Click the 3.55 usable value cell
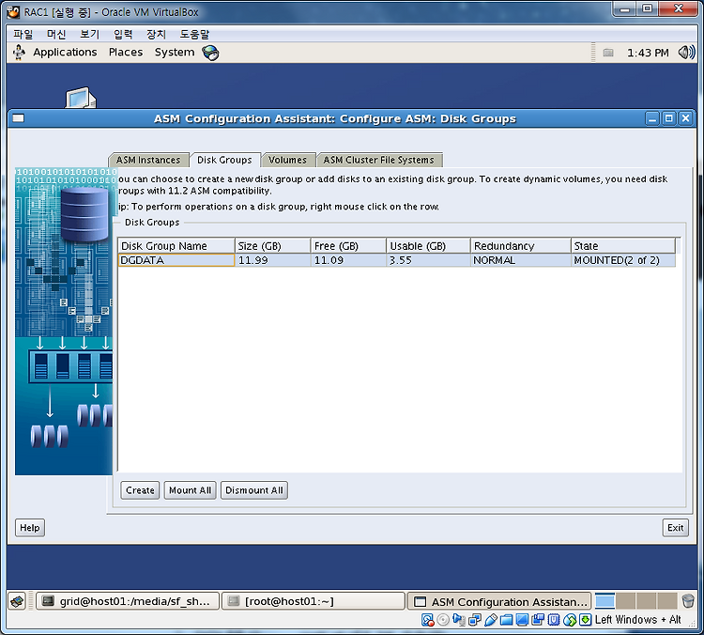 pos(428,260)
